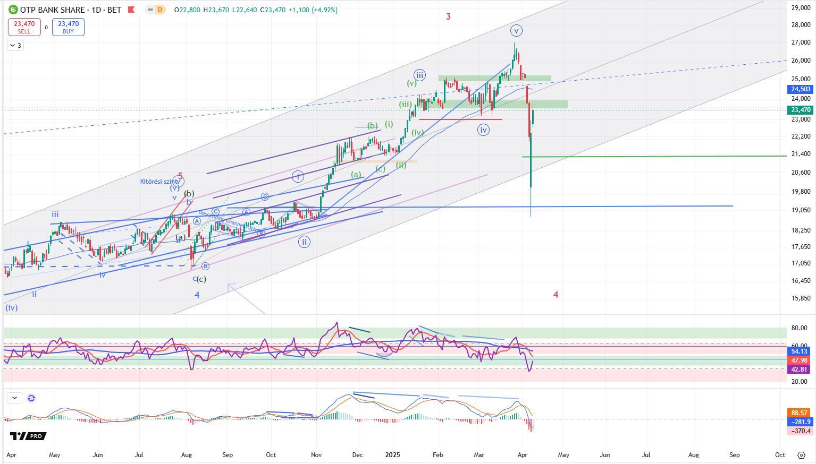Image resolution: width=816 pixels, height=464 pixels.
Task: Expand the indicators legend showing 3
Action: point(15,46)
